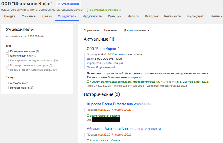Open Киреева Елена Витальевна profile
The width and height of the screenshot is (223, 143).
[x=110, y=104]
